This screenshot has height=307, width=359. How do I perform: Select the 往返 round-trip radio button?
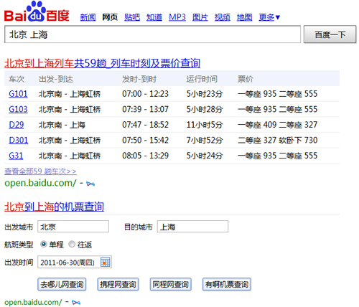coord(72,244)
